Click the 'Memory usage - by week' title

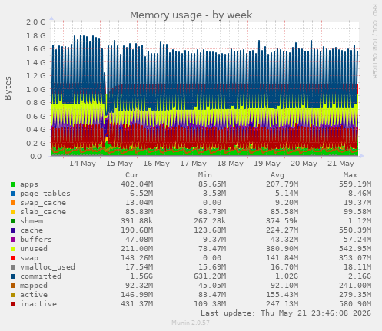tap(191, 15)
